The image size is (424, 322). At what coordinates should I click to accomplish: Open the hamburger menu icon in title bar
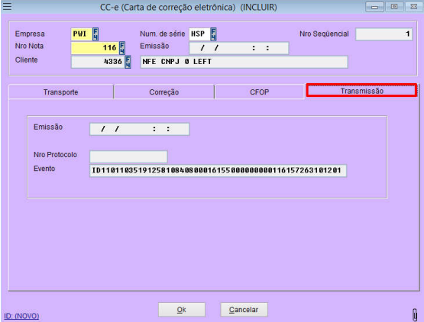pyautogui.click(x=7, y=6)
